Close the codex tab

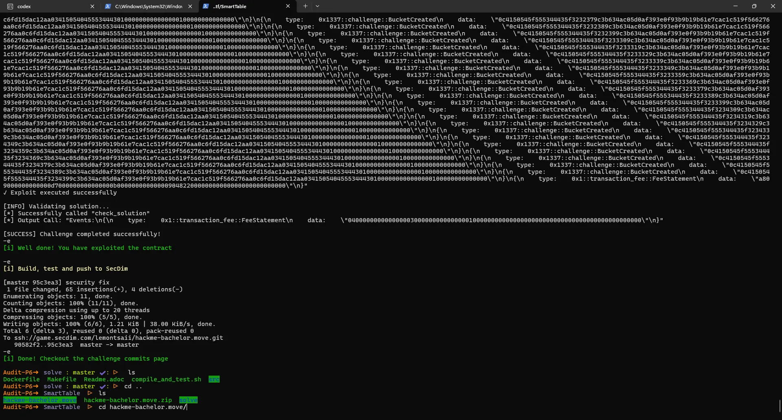click(x=92, y=7)
